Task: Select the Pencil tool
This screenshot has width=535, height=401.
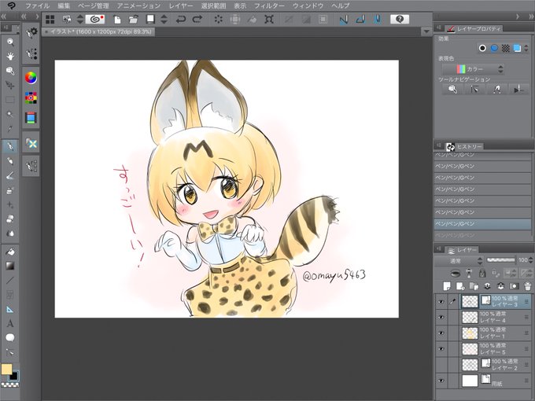Action: pyautogui.click(x=10, y=161)
